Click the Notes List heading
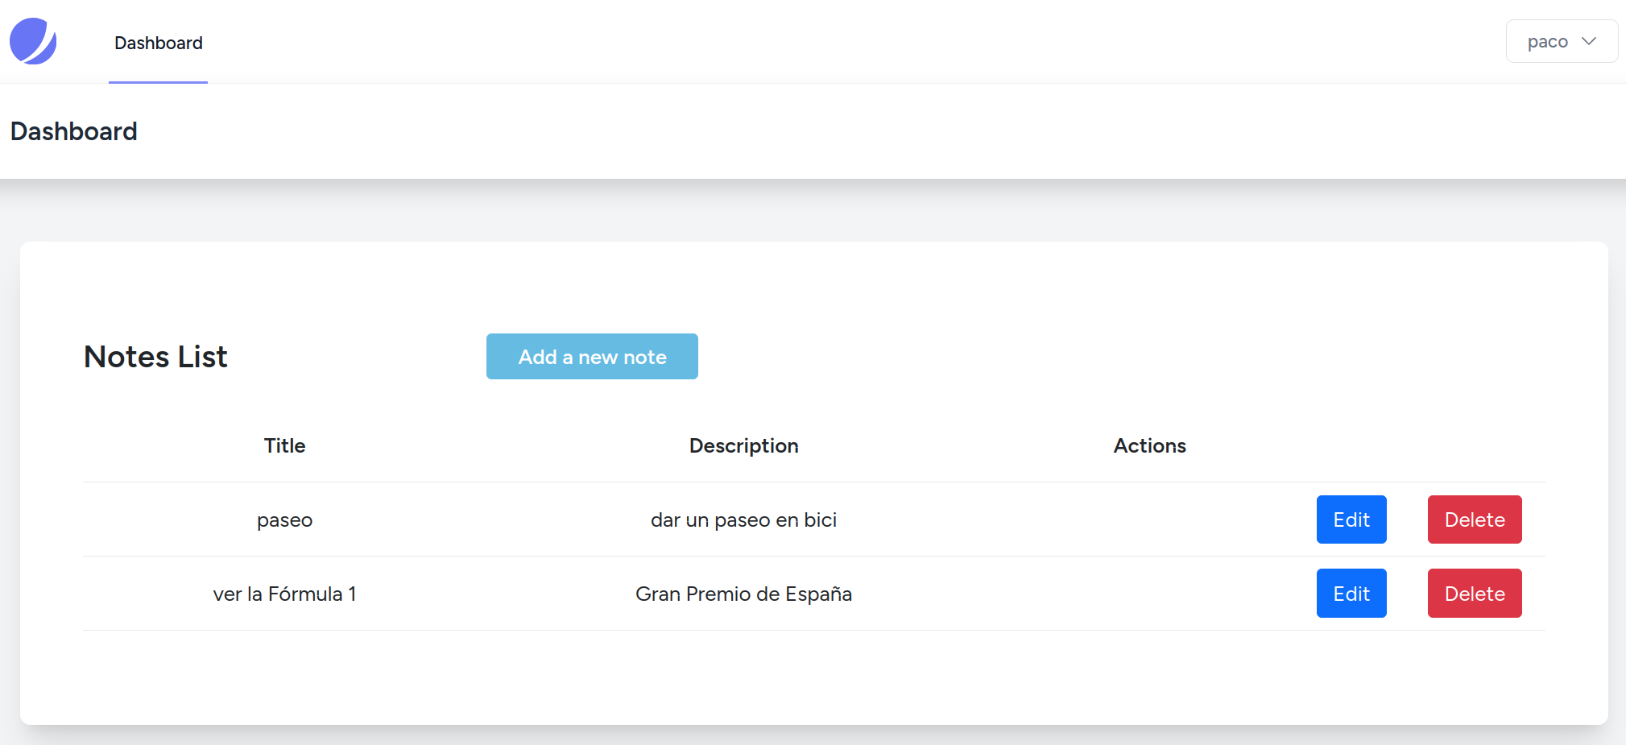1626x745 pixels. [x=155, y=356]
